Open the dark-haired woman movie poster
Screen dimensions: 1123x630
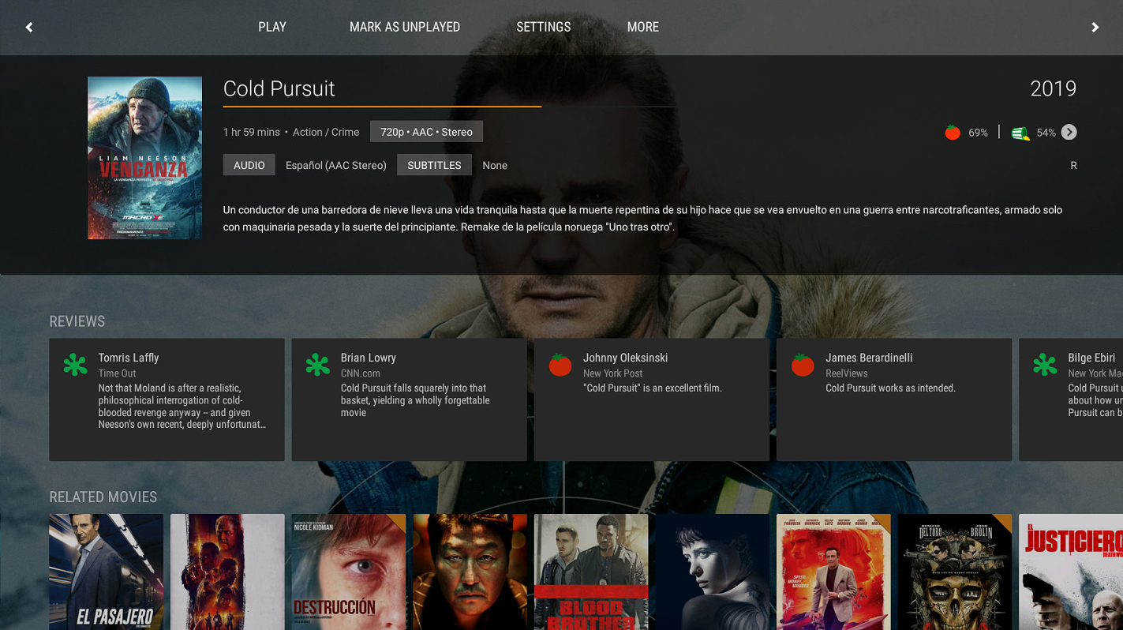pyautogui.click(x=713, y=572)
